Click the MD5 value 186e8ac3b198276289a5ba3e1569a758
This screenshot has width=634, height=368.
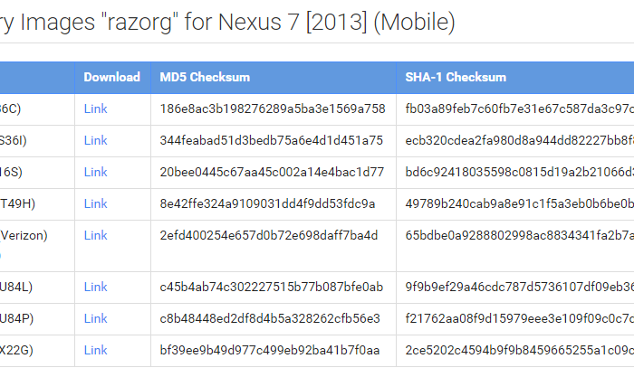click(272, 109)
